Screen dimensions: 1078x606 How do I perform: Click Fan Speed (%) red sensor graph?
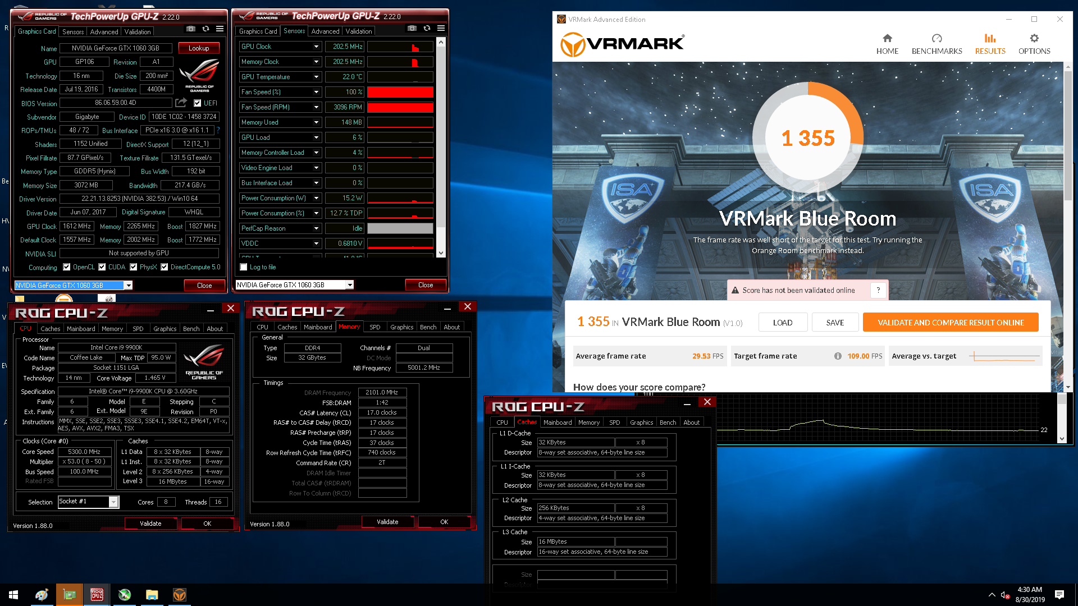coord(400,92)
